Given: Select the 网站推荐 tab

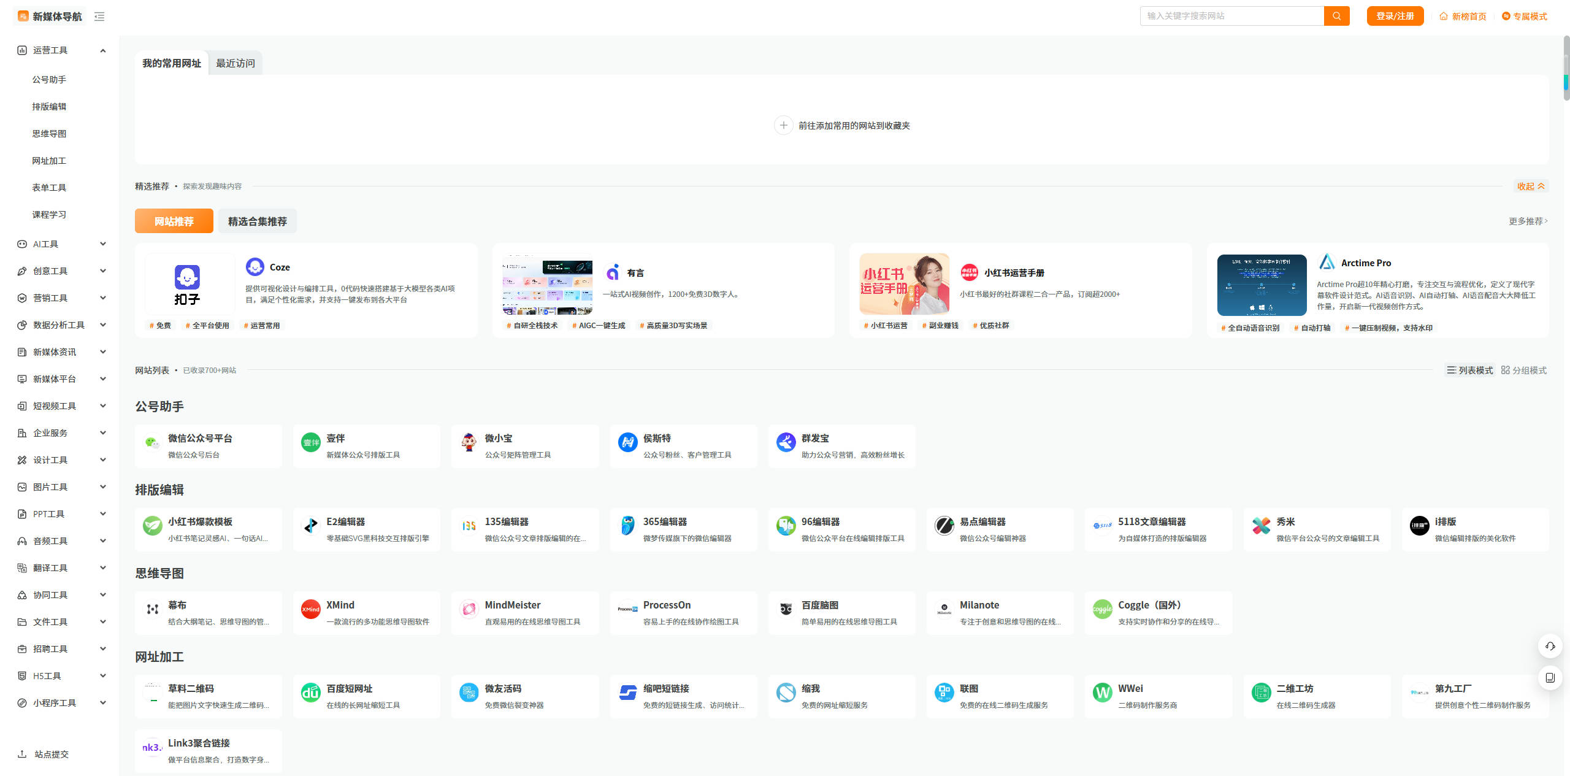Looking at the screenshot, I should (174, 221).
